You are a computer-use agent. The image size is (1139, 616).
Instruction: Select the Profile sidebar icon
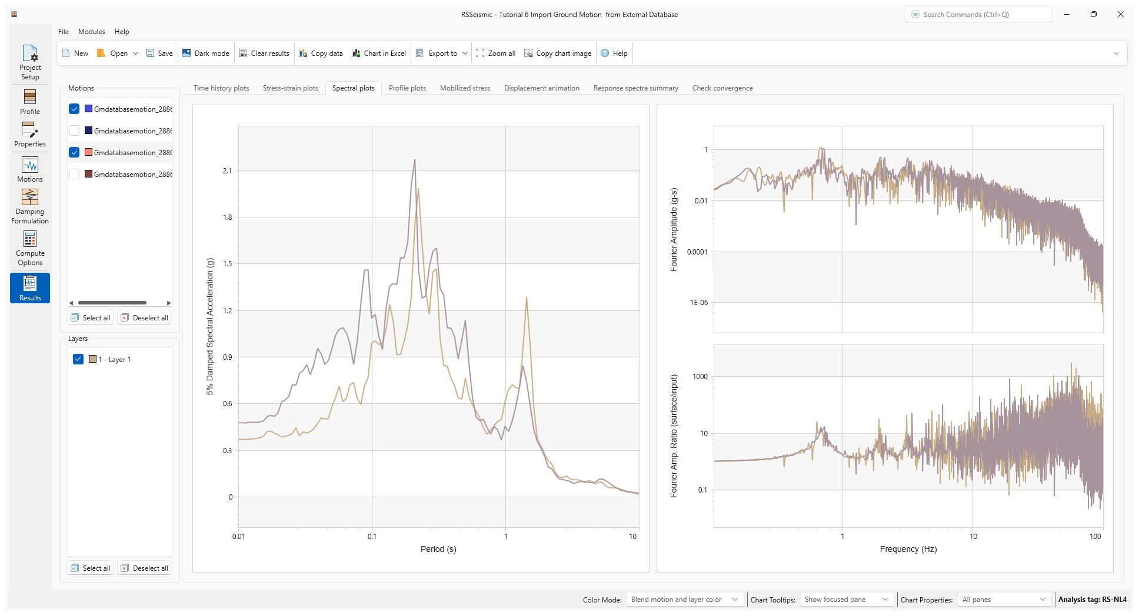[29, 101]
